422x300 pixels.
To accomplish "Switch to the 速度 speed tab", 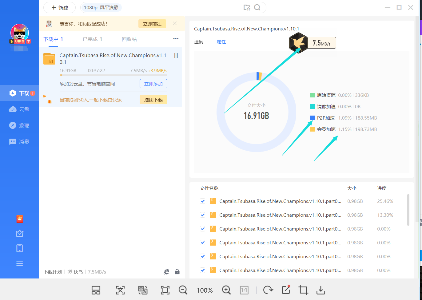I will point(199,42).
